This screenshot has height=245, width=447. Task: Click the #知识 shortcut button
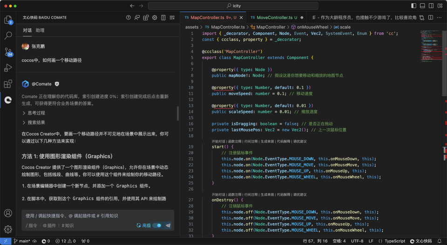pos(68,226)
